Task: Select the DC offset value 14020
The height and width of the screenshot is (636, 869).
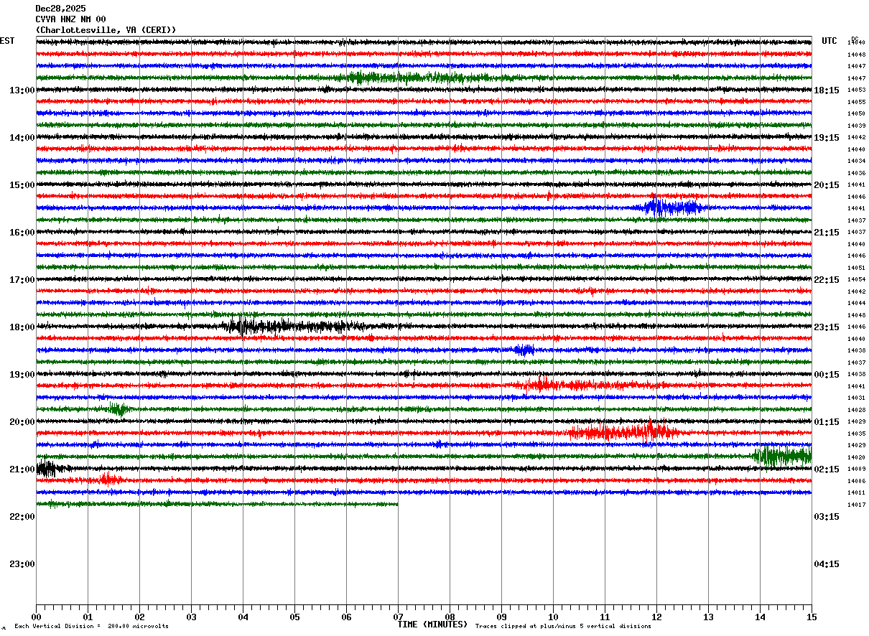Action: tap(856, 457)
